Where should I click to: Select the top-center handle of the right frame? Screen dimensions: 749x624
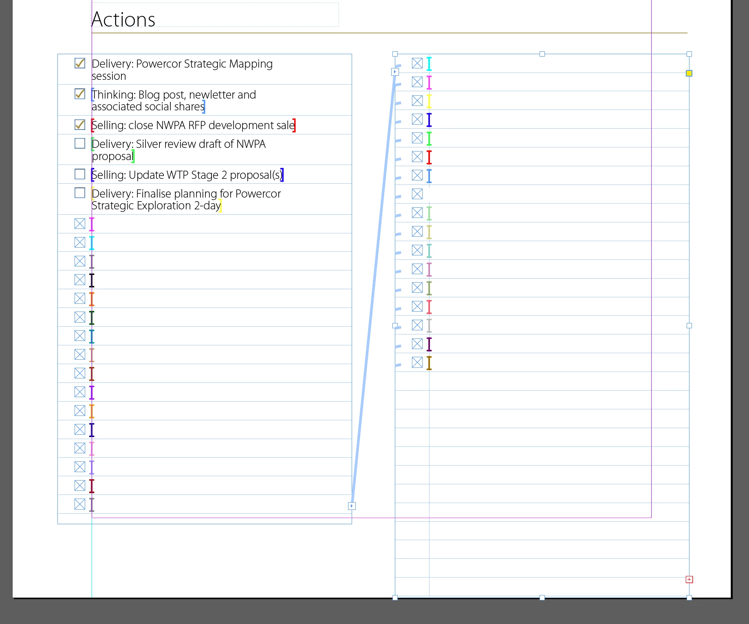[542, 54]
